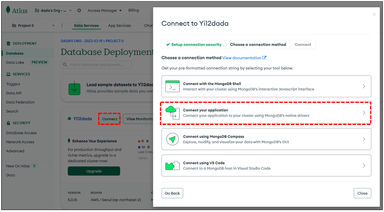Click Goto in the sidebar
The height and width of the screenshot is (212, 384).
[x=10, y=175]
